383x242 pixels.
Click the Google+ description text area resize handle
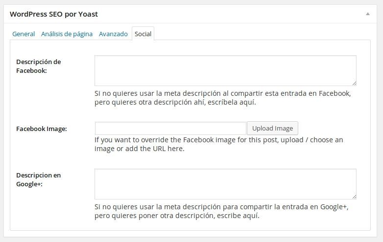pos(354,197)
